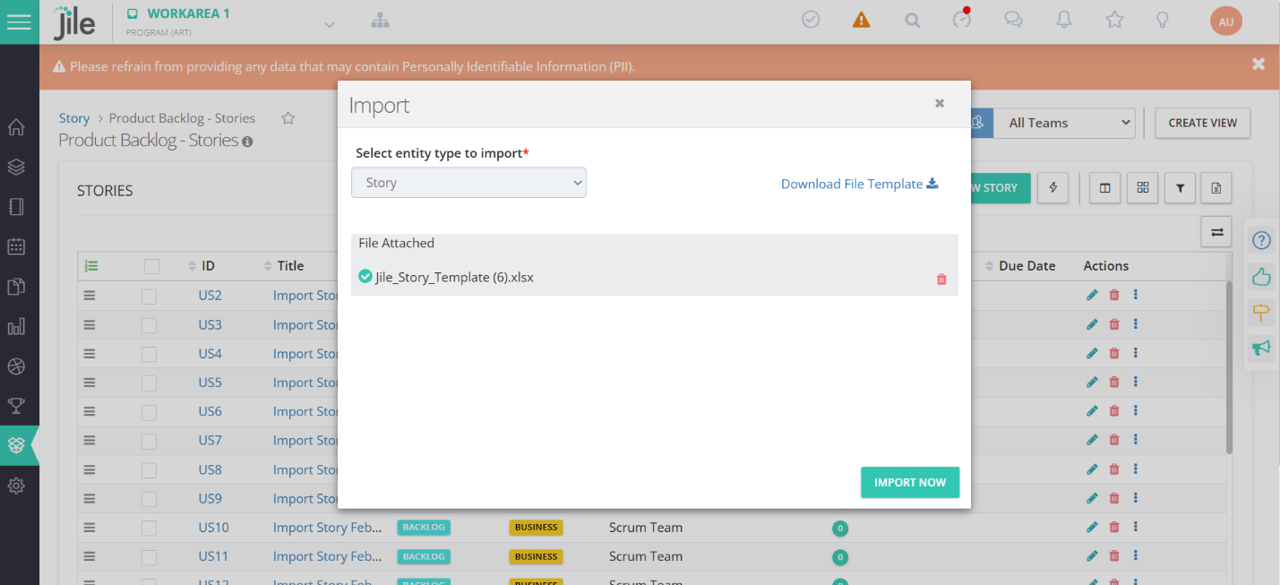Delete the attached Jile_Story_Template file

tap(941, 279)
